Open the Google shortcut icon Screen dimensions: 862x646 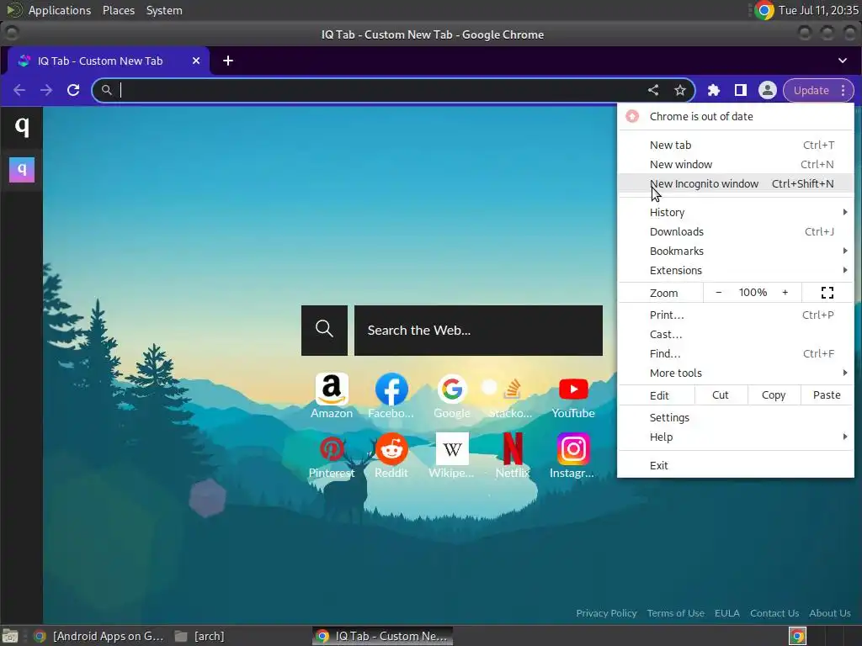pos(452,389)
